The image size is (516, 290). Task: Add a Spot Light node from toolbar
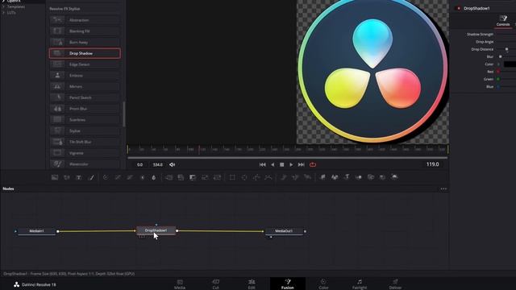382,177
